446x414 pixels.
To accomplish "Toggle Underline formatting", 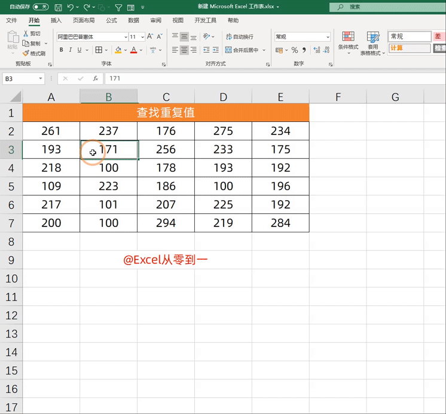I will tap(80, 50).
